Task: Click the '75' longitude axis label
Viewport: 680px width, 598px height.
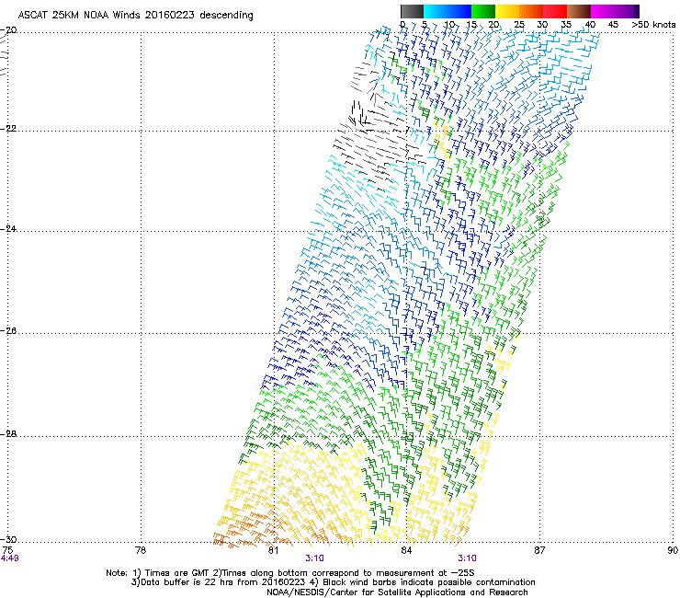Action: tap(7, 550)
